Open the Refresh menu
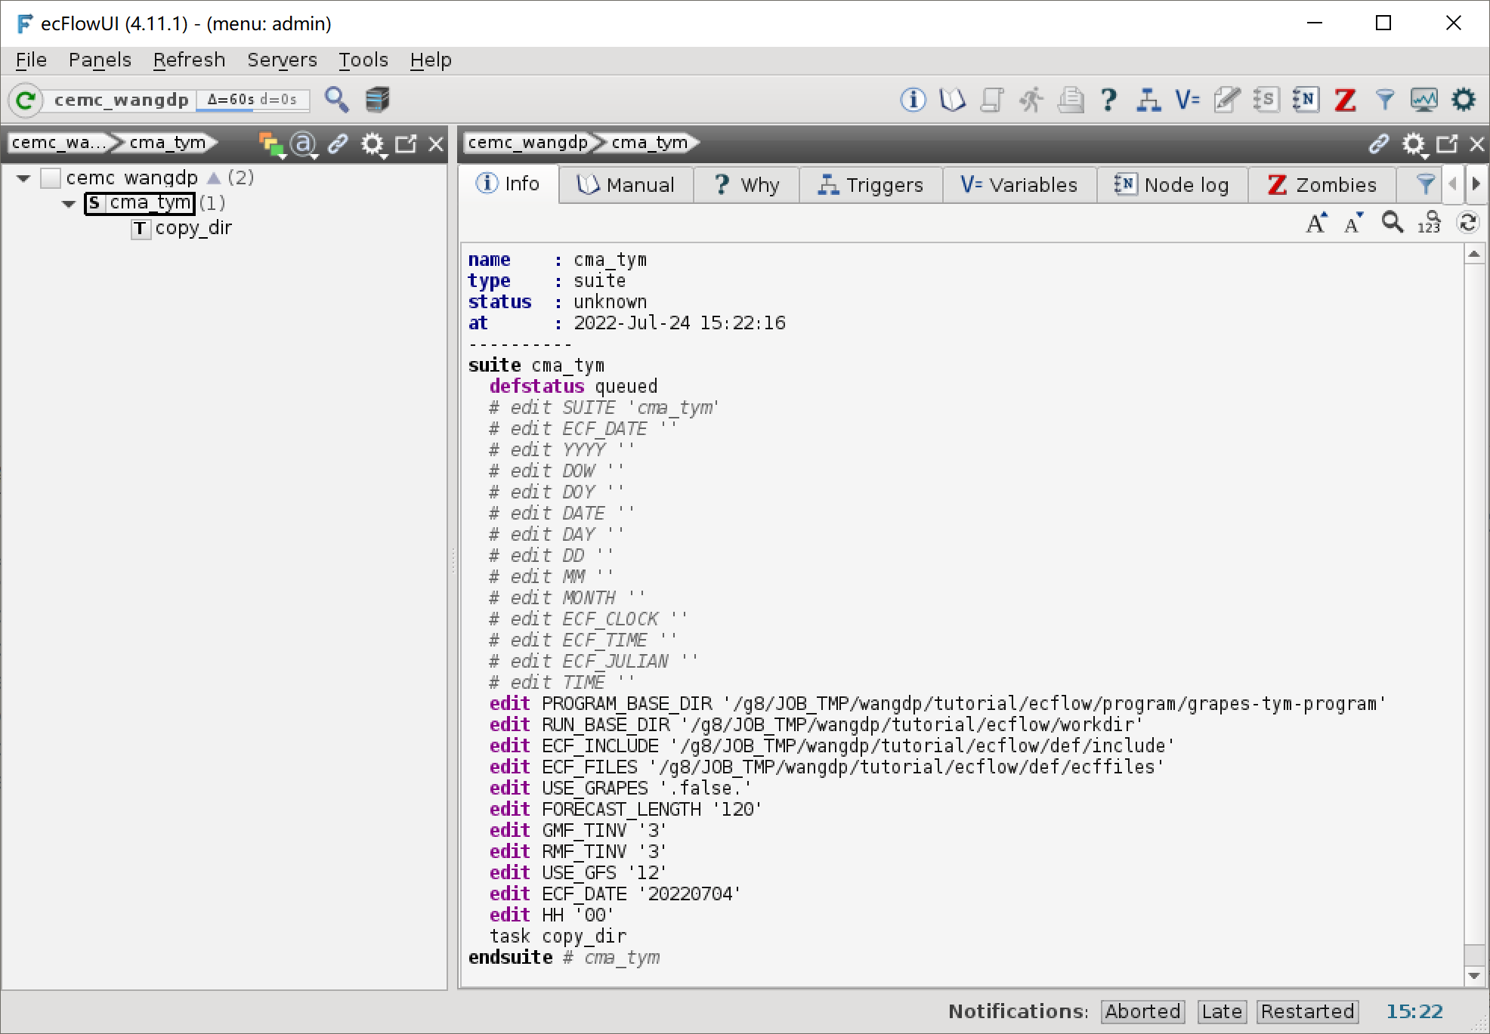This screenshot has width=1490, height=1034. click(189, 60)
